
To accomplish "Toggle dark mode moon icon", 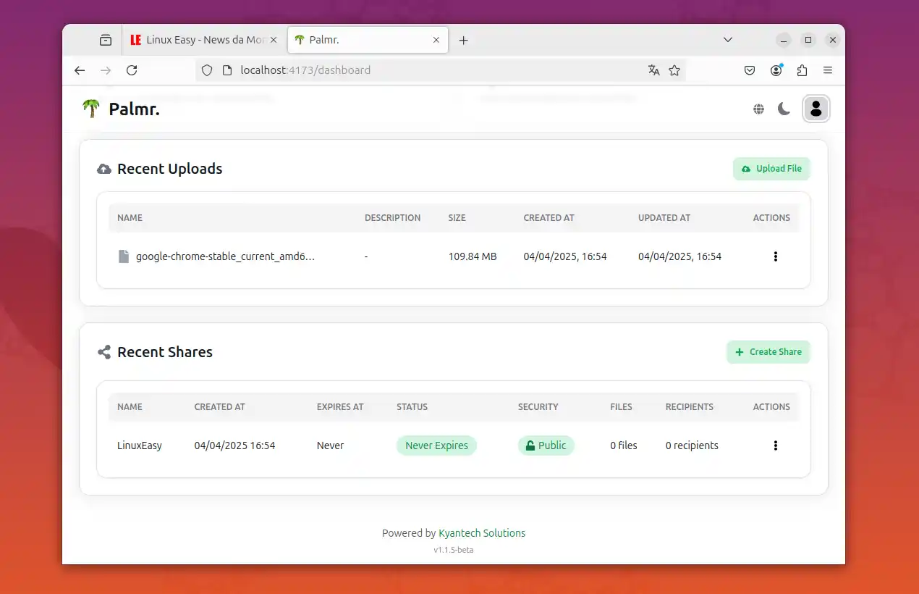I will point(784,109).
